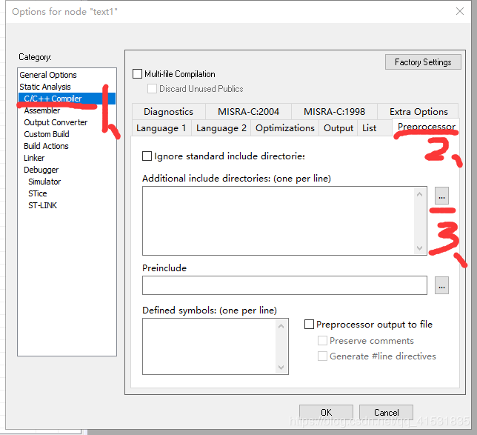Click the Factory Settings button
The height and width of the screenshot is (435, 477).
click(423, 62)
